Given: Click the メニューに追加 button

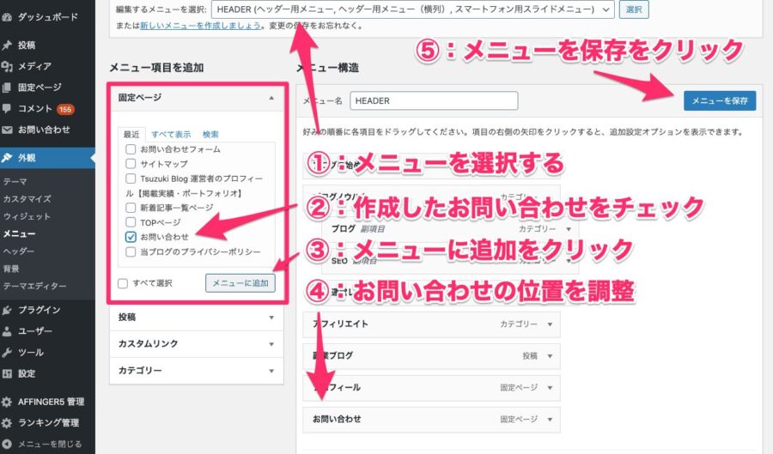Looking at the screenshot, I should (x=240, y=283).
